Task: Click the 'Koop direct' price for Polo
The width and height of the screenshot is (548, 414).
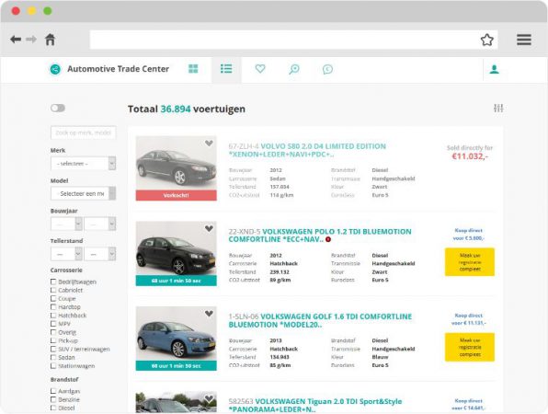Action: tap(469, 235)
